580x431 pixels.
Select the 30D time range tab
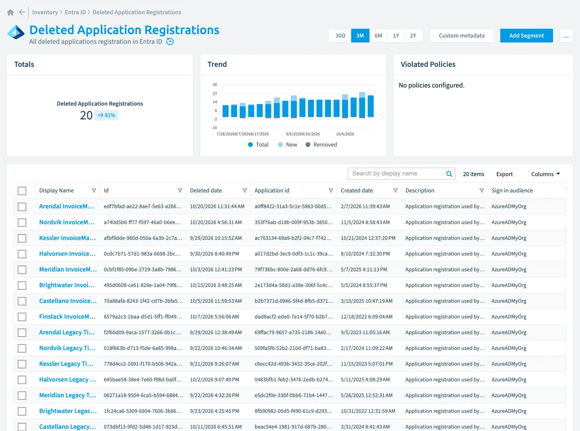[340, 36]
